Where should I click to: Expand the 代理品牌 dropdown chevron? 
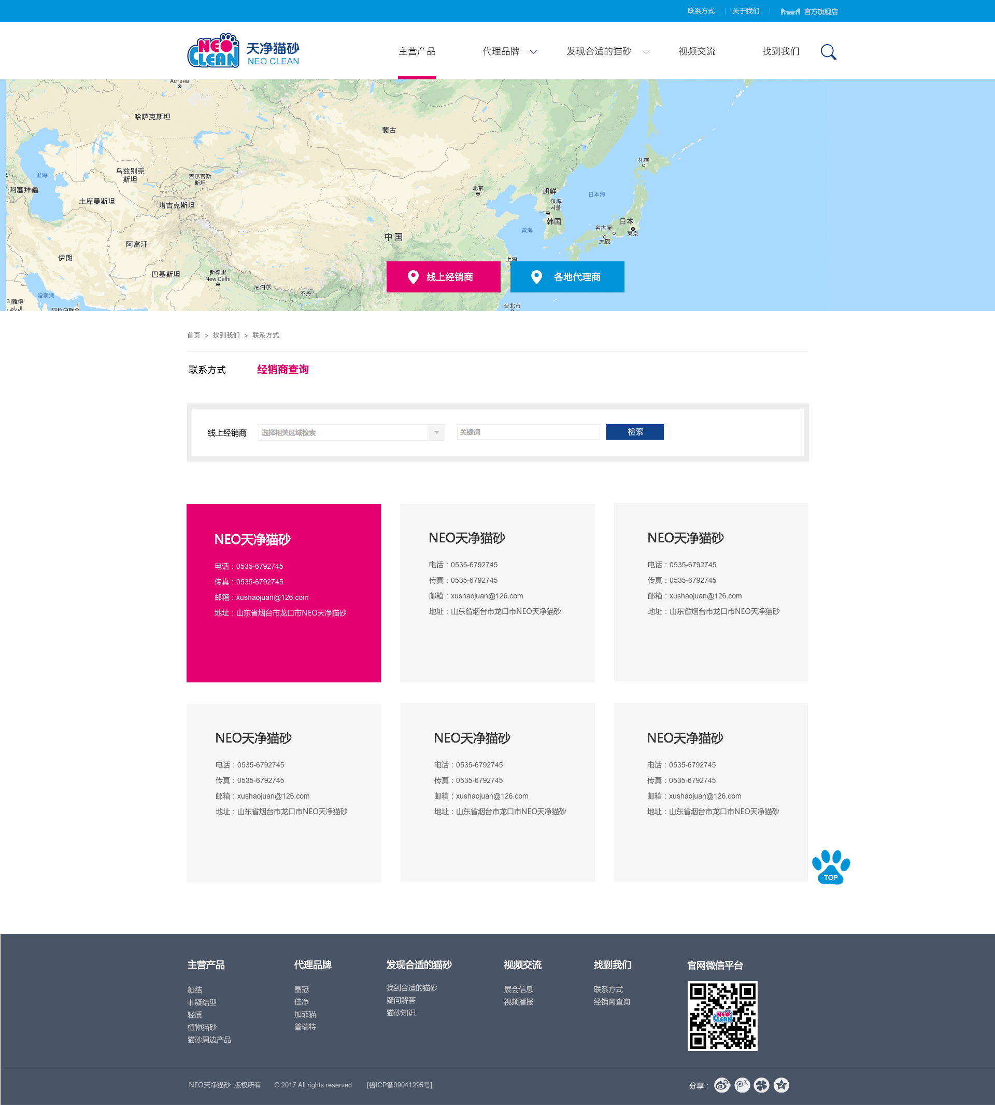point(534,52)
